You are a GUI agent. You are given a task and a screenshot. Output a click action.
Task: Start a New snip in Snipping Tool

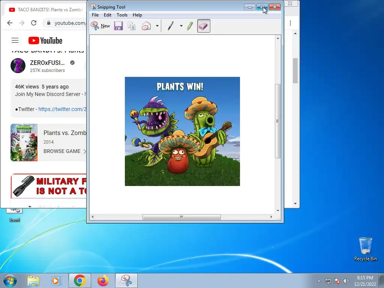(x=100, y=26)
